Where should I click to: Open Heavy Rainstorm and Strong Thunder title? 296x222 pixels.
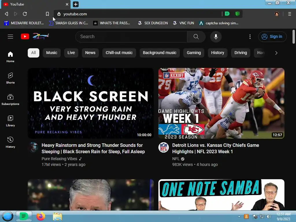(x=93, y=148)
